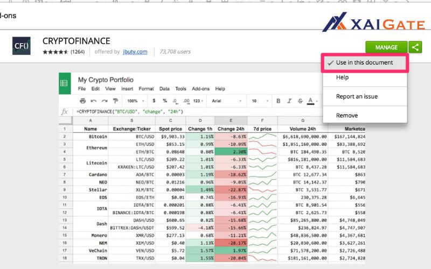Image resolution: width=431 pixels, height=269 pixels.
Task: Click the fx formula icon
Action: point(64,112)
